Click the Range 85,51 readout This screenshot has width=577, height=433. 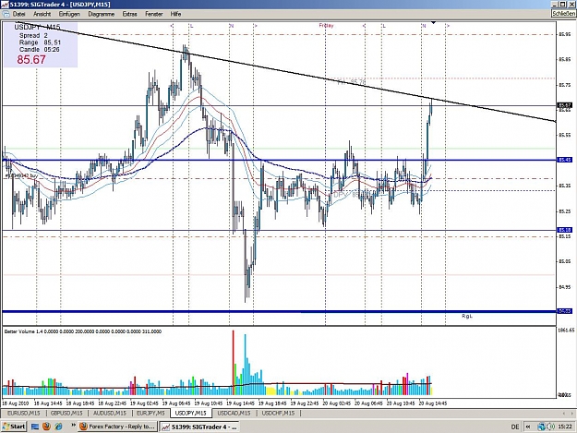40,42
